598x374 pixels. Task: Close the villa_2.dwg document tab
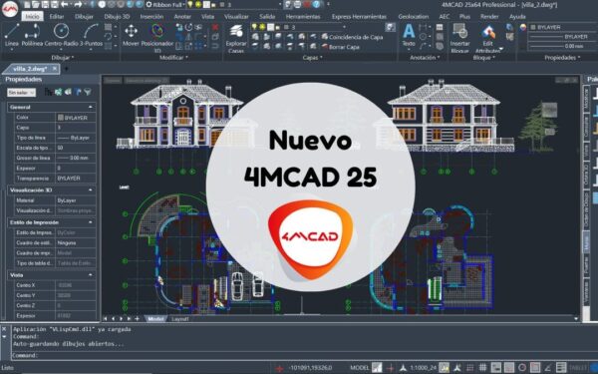[55, 69]
